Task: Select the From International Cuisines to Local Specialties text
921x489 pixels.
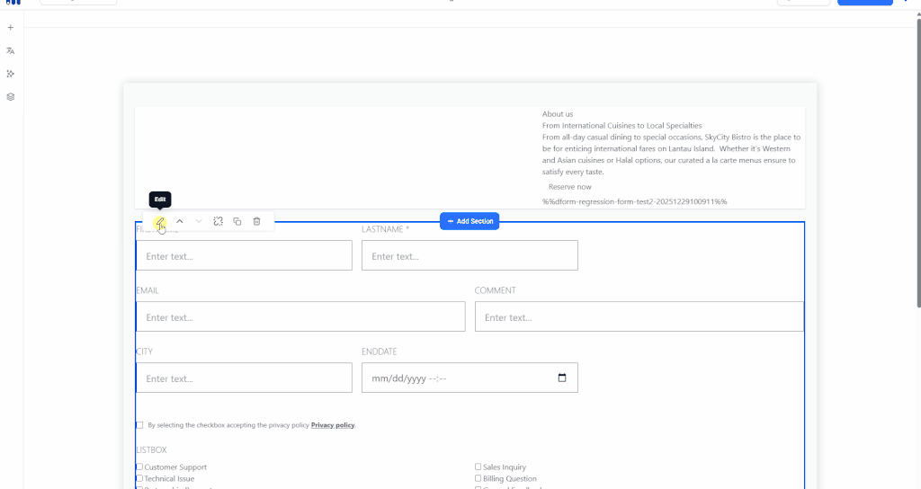Action: (x=622, y=126)
